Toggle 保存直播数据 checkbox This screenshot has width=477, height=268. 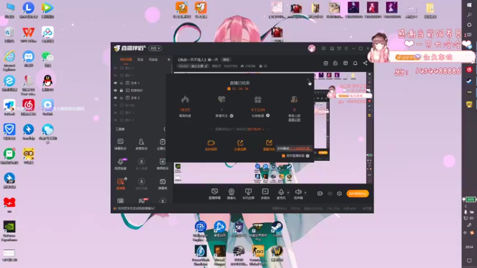284,156
